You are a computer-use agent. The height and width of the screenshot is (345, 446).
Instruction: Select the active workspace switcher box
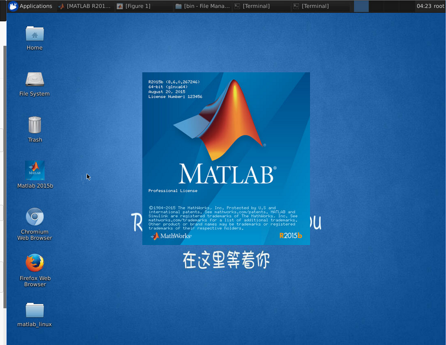pos(361,6)
